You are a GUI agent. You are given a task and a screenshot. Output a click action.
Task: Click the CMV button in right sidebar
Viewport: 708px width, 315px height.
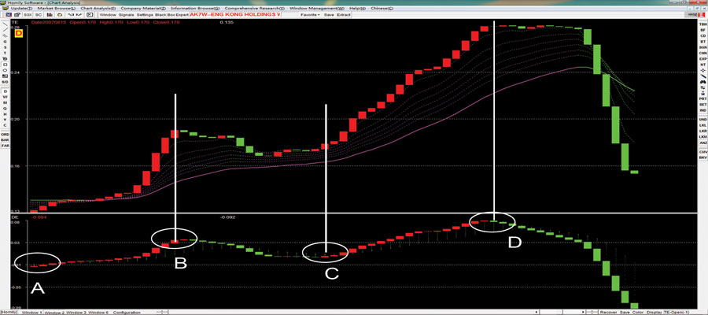coord(702,151)
